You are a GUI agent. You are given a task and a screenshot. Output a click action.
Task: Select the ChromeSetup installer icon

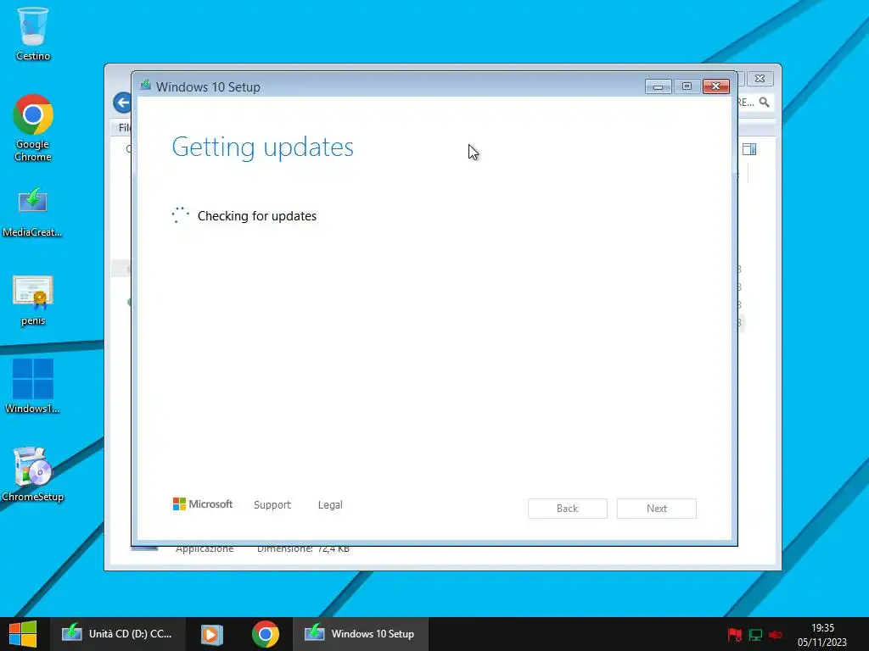pos(32,475)
